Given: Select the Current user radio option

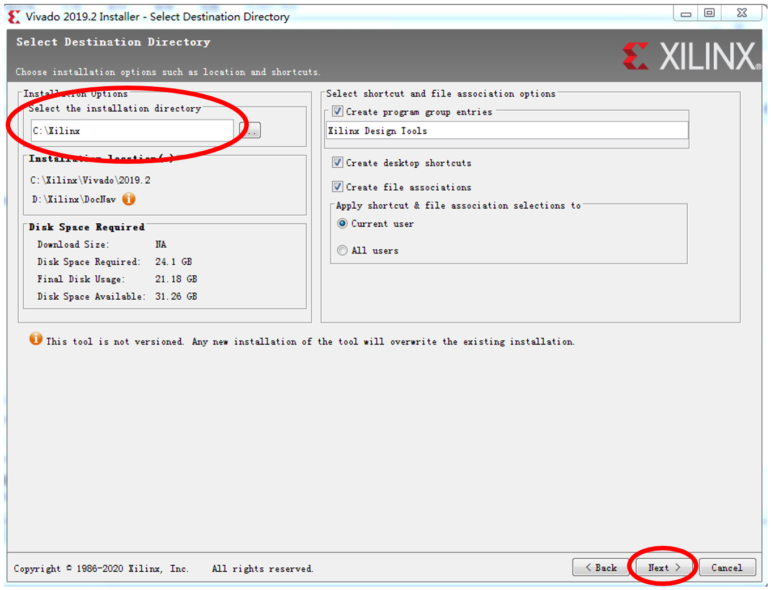Looking at the screenshot, I should (342, 223).
